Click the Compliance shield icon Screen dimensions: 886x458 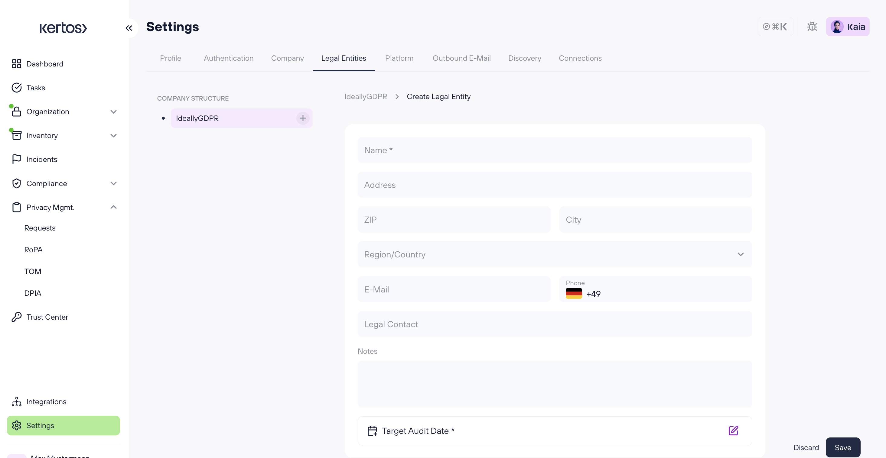(x=17, y=183)
